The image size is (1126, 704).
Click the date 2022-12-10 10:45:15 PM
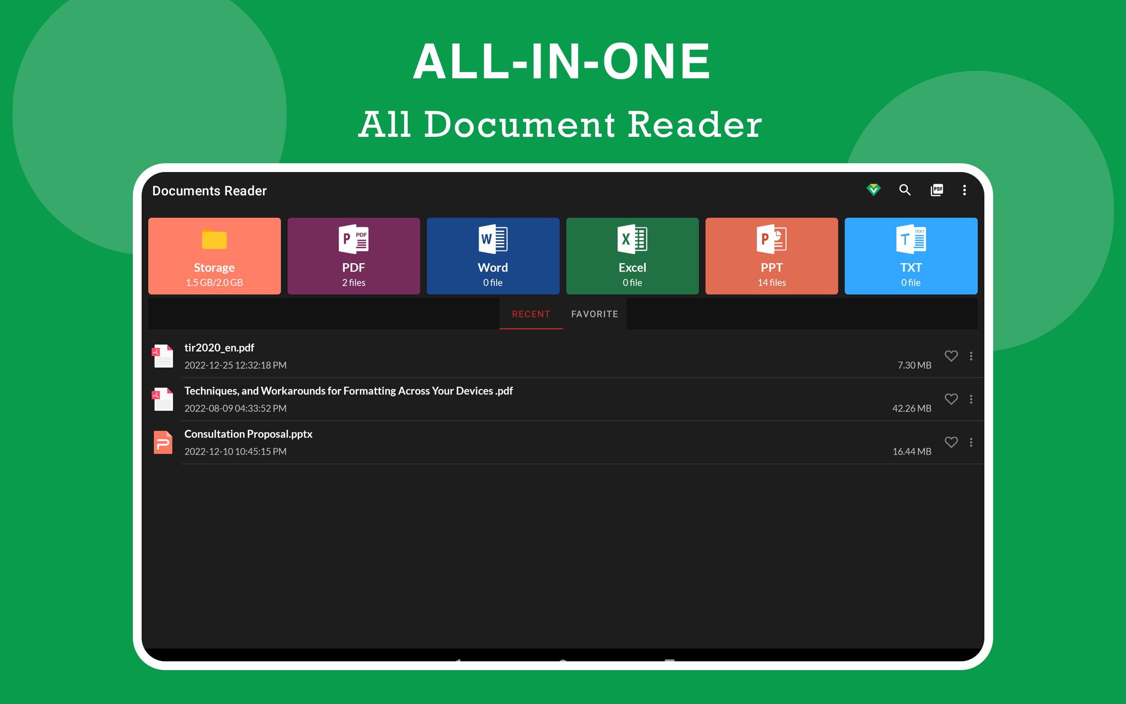tap(235, 451)
